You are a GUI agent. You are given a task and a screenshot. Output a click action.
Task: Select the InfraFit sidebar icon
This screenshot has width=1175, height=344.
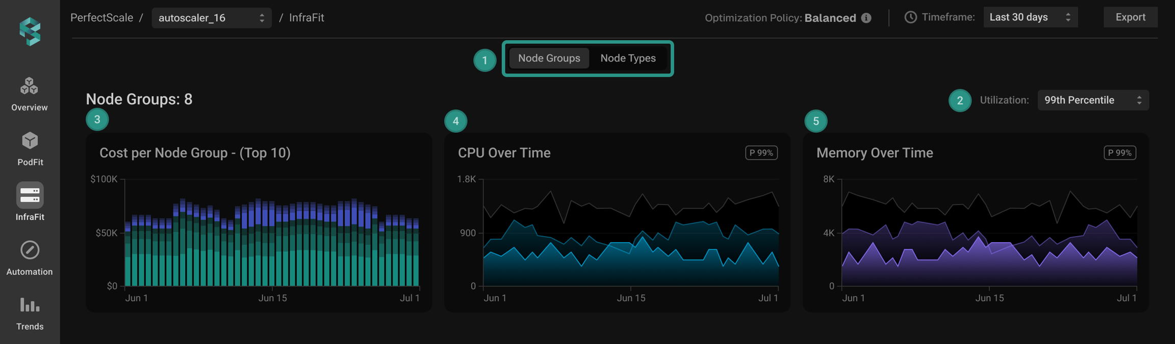tap(30, 195)
